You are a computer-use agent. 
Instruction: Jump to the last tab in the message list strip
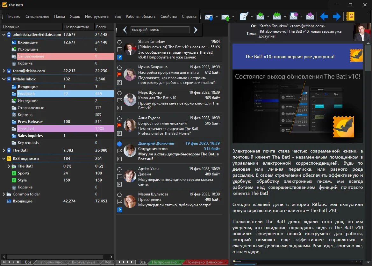click(132, 262)
